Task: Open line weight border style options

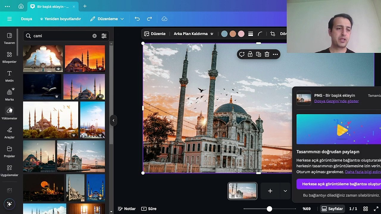Action: point(251,34)
